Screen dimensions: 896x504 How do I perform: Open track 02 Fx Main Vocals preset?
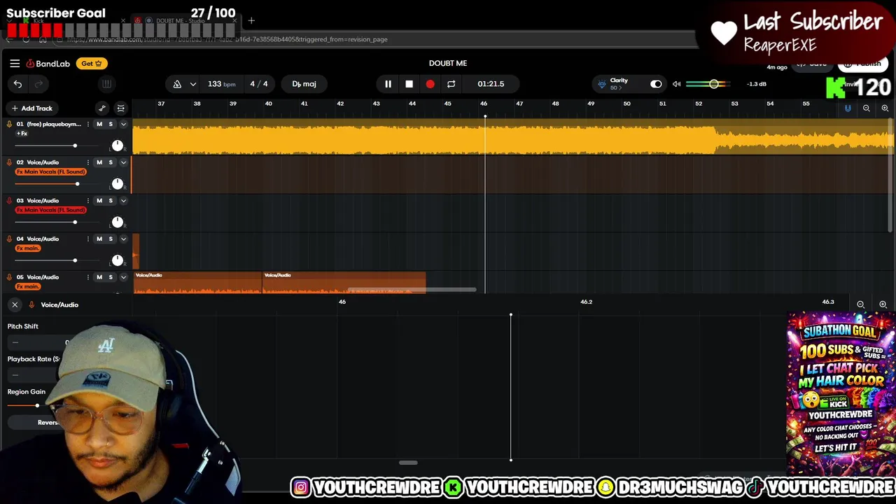click(x=51, y=171)
